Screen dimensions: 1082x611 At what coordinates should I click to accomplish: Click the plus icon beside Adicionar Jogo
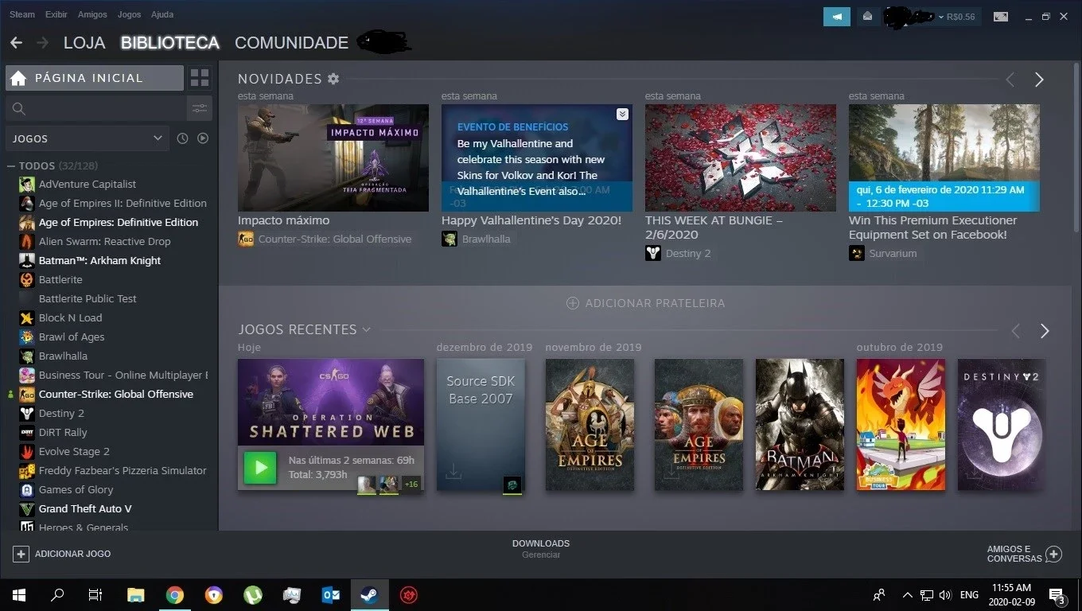[21, 554]
